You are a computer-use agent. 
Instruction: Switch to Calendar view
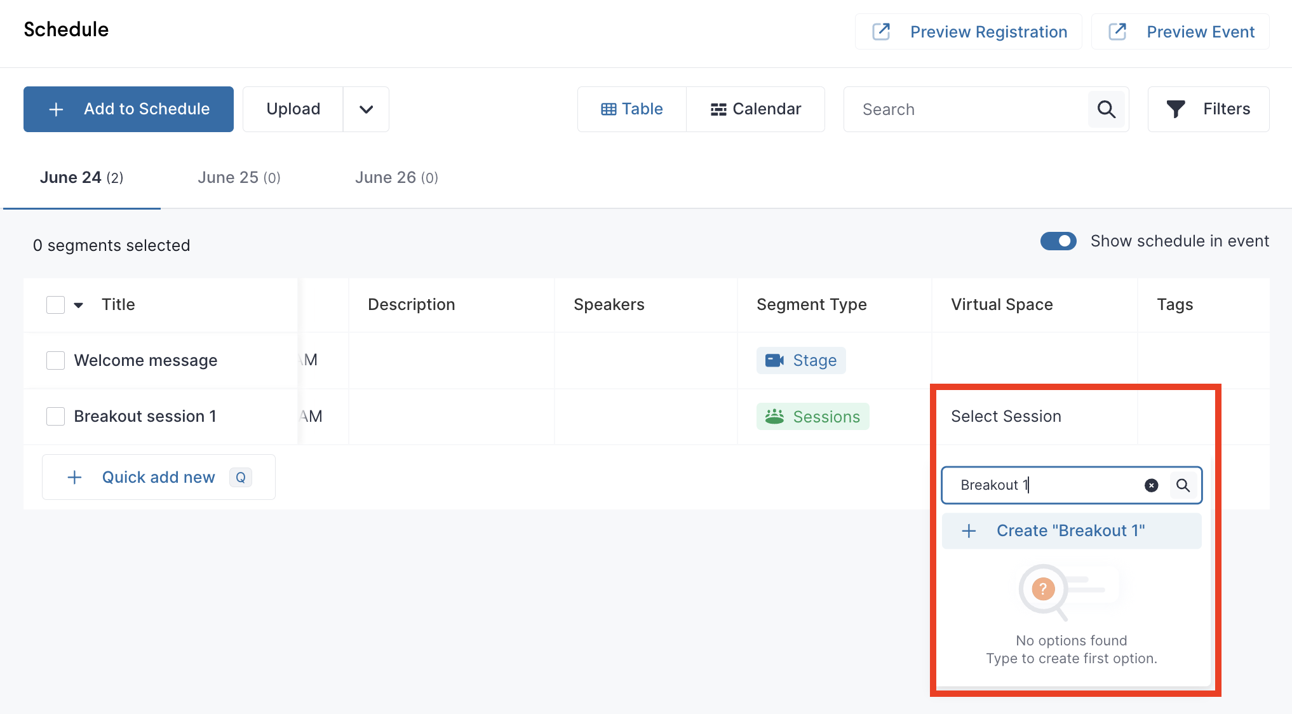click(755, 109)
